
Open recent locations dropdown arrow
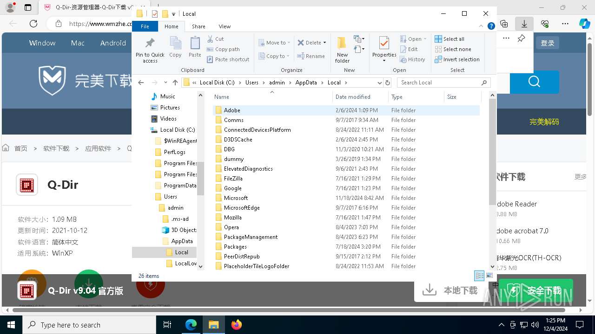tap(165, 83)
